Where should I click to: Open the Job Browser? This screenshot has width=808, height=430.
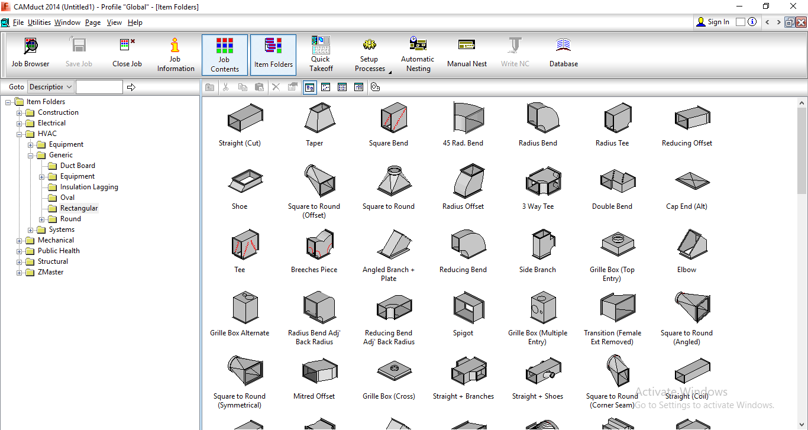pyautogui.click(x=30, y=52)
